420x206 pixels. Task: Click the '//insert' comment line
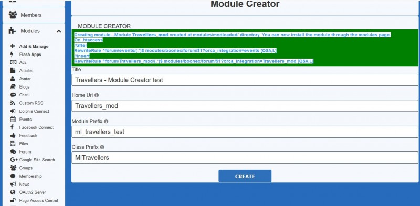[82, 56]
